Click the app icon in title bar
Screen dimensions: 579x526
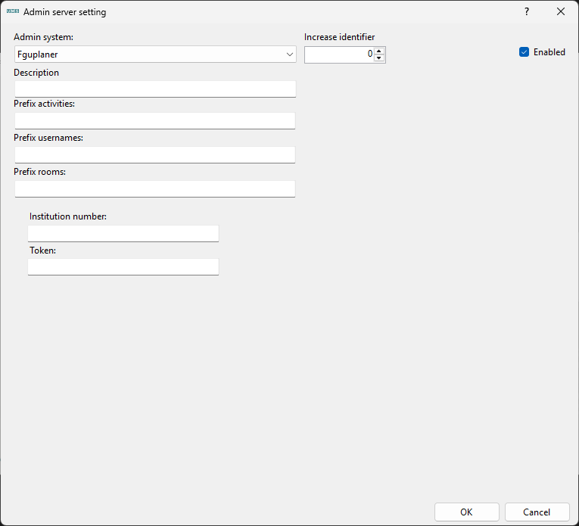pos(12,12)
